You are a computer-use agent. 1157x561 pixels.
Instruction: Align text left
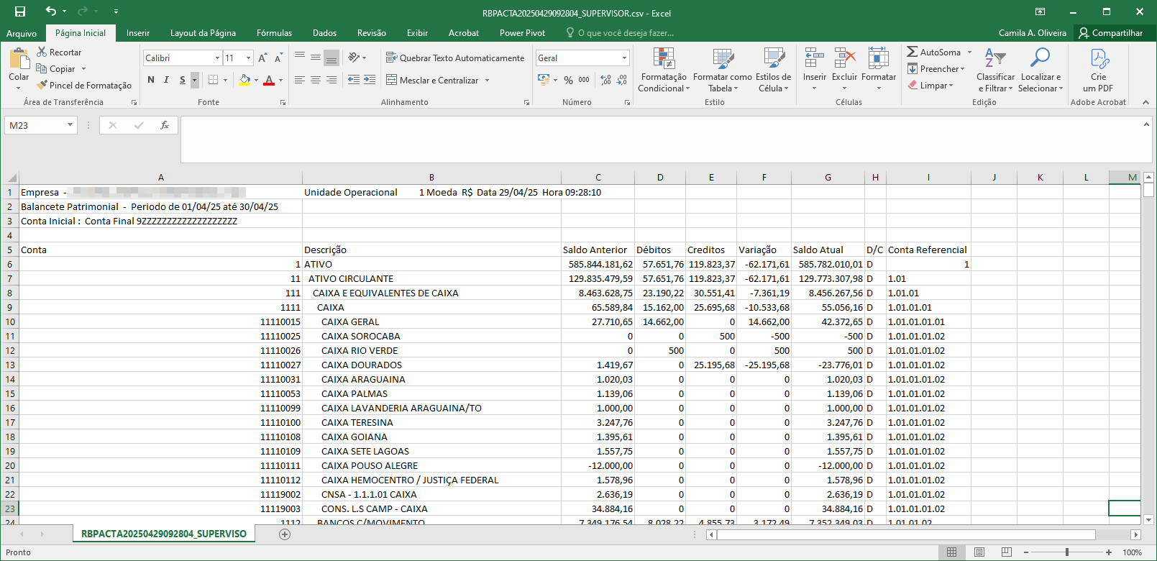(300, 80)
